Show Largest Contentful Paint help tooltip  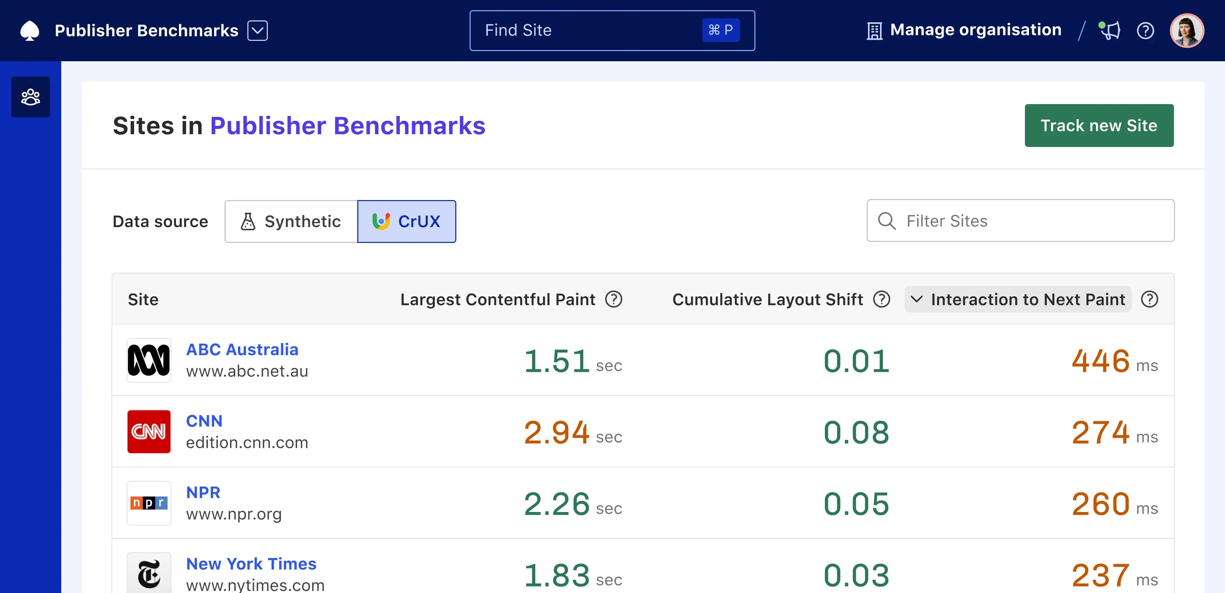pos(614,300)
